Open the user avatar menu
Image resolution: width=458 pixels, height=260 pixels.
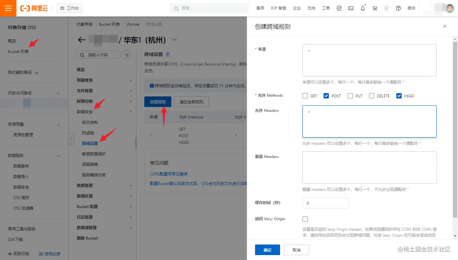(x=450, y=8)
